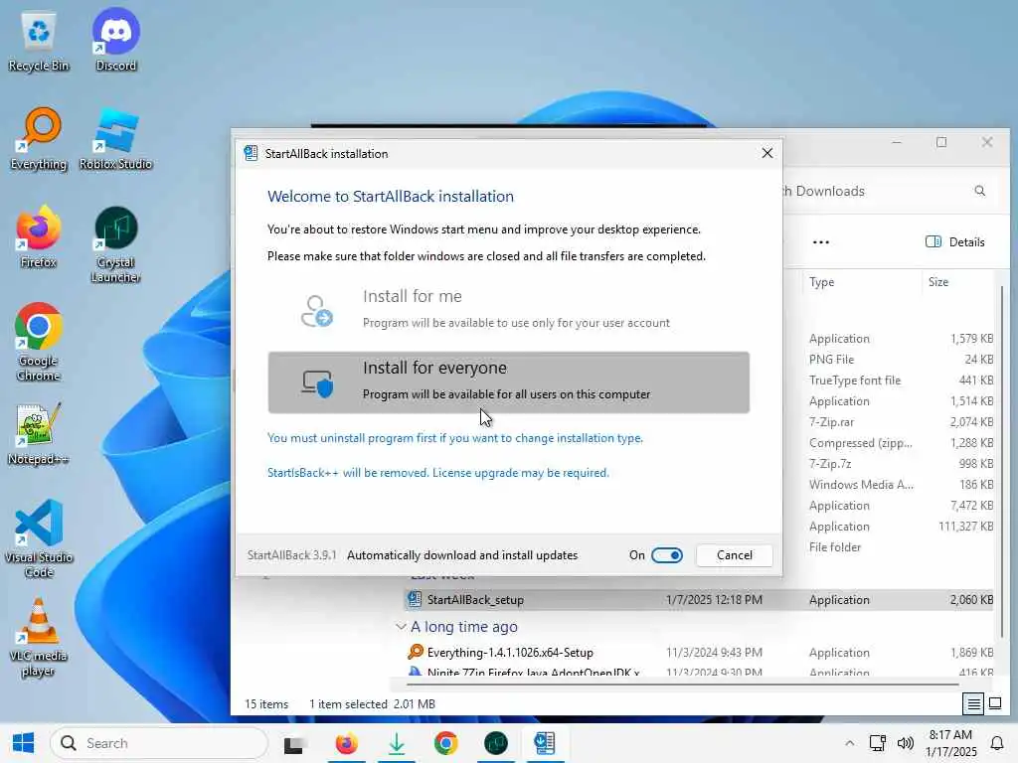Select StartAllBack_setup file row
1018x763 pixels.
pyautogui.click(x=698, y=600)
